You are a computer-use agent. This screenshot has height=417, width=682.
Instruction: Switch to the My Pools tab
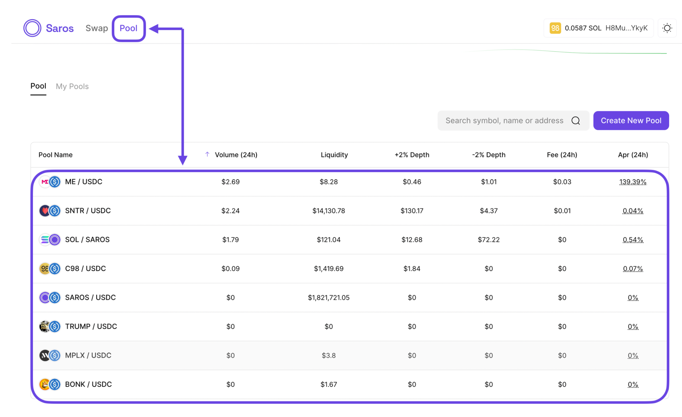[x=72, y=87]
